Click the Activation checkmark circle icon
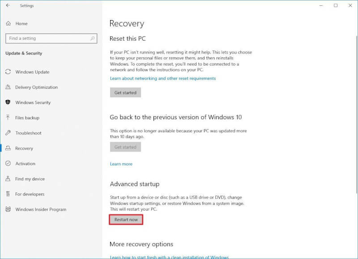The width and height of the screenshot is (358, 259). 8,163
